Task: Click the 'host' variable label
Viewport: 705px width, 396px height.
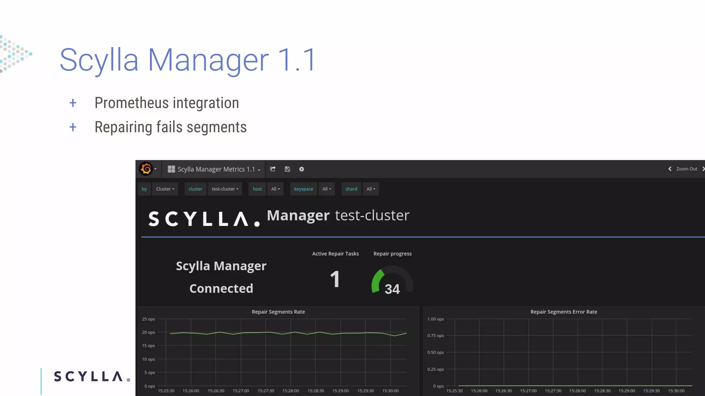Action: pyautogui.click(x=257, y=189)
